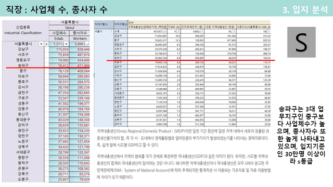Click paragraph starting 지역내총생산(Gross Regional Domestic Product
The width and height of the screenshot is (333, 187).
(x=183, y=138)
